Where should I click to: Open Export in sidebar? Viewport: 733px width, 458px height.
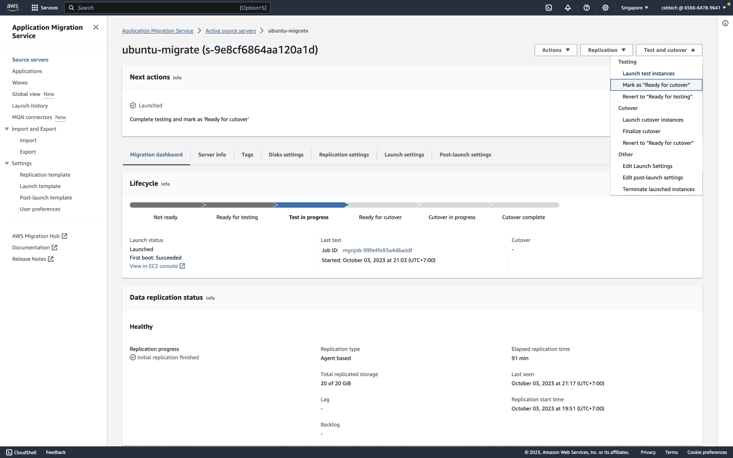[28, 152]
